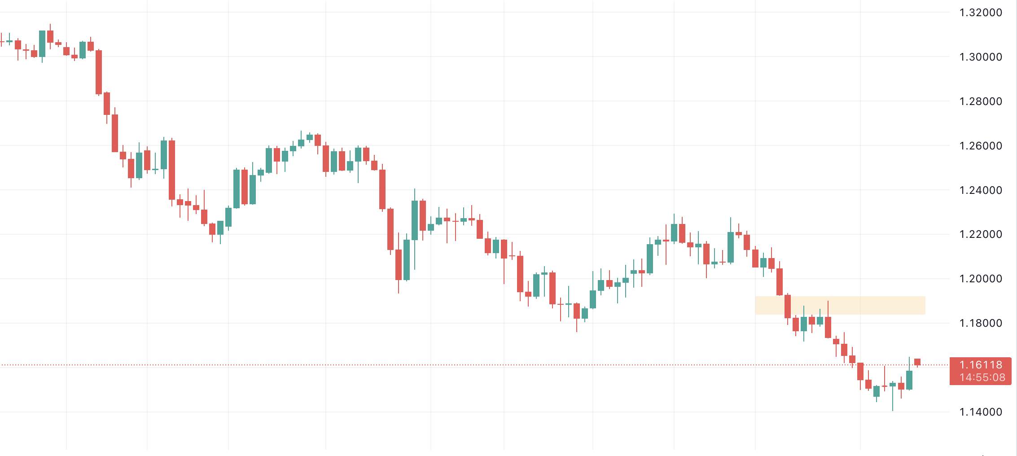This screenshot has width=1017, height=456.
Task: Click the red candle entering the orange zone from above
Action: (x=788, y=306)
